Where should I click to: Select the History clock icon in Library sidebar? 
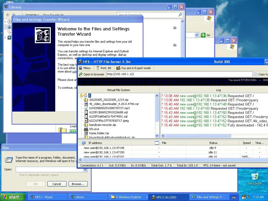[x=9, y=22]
